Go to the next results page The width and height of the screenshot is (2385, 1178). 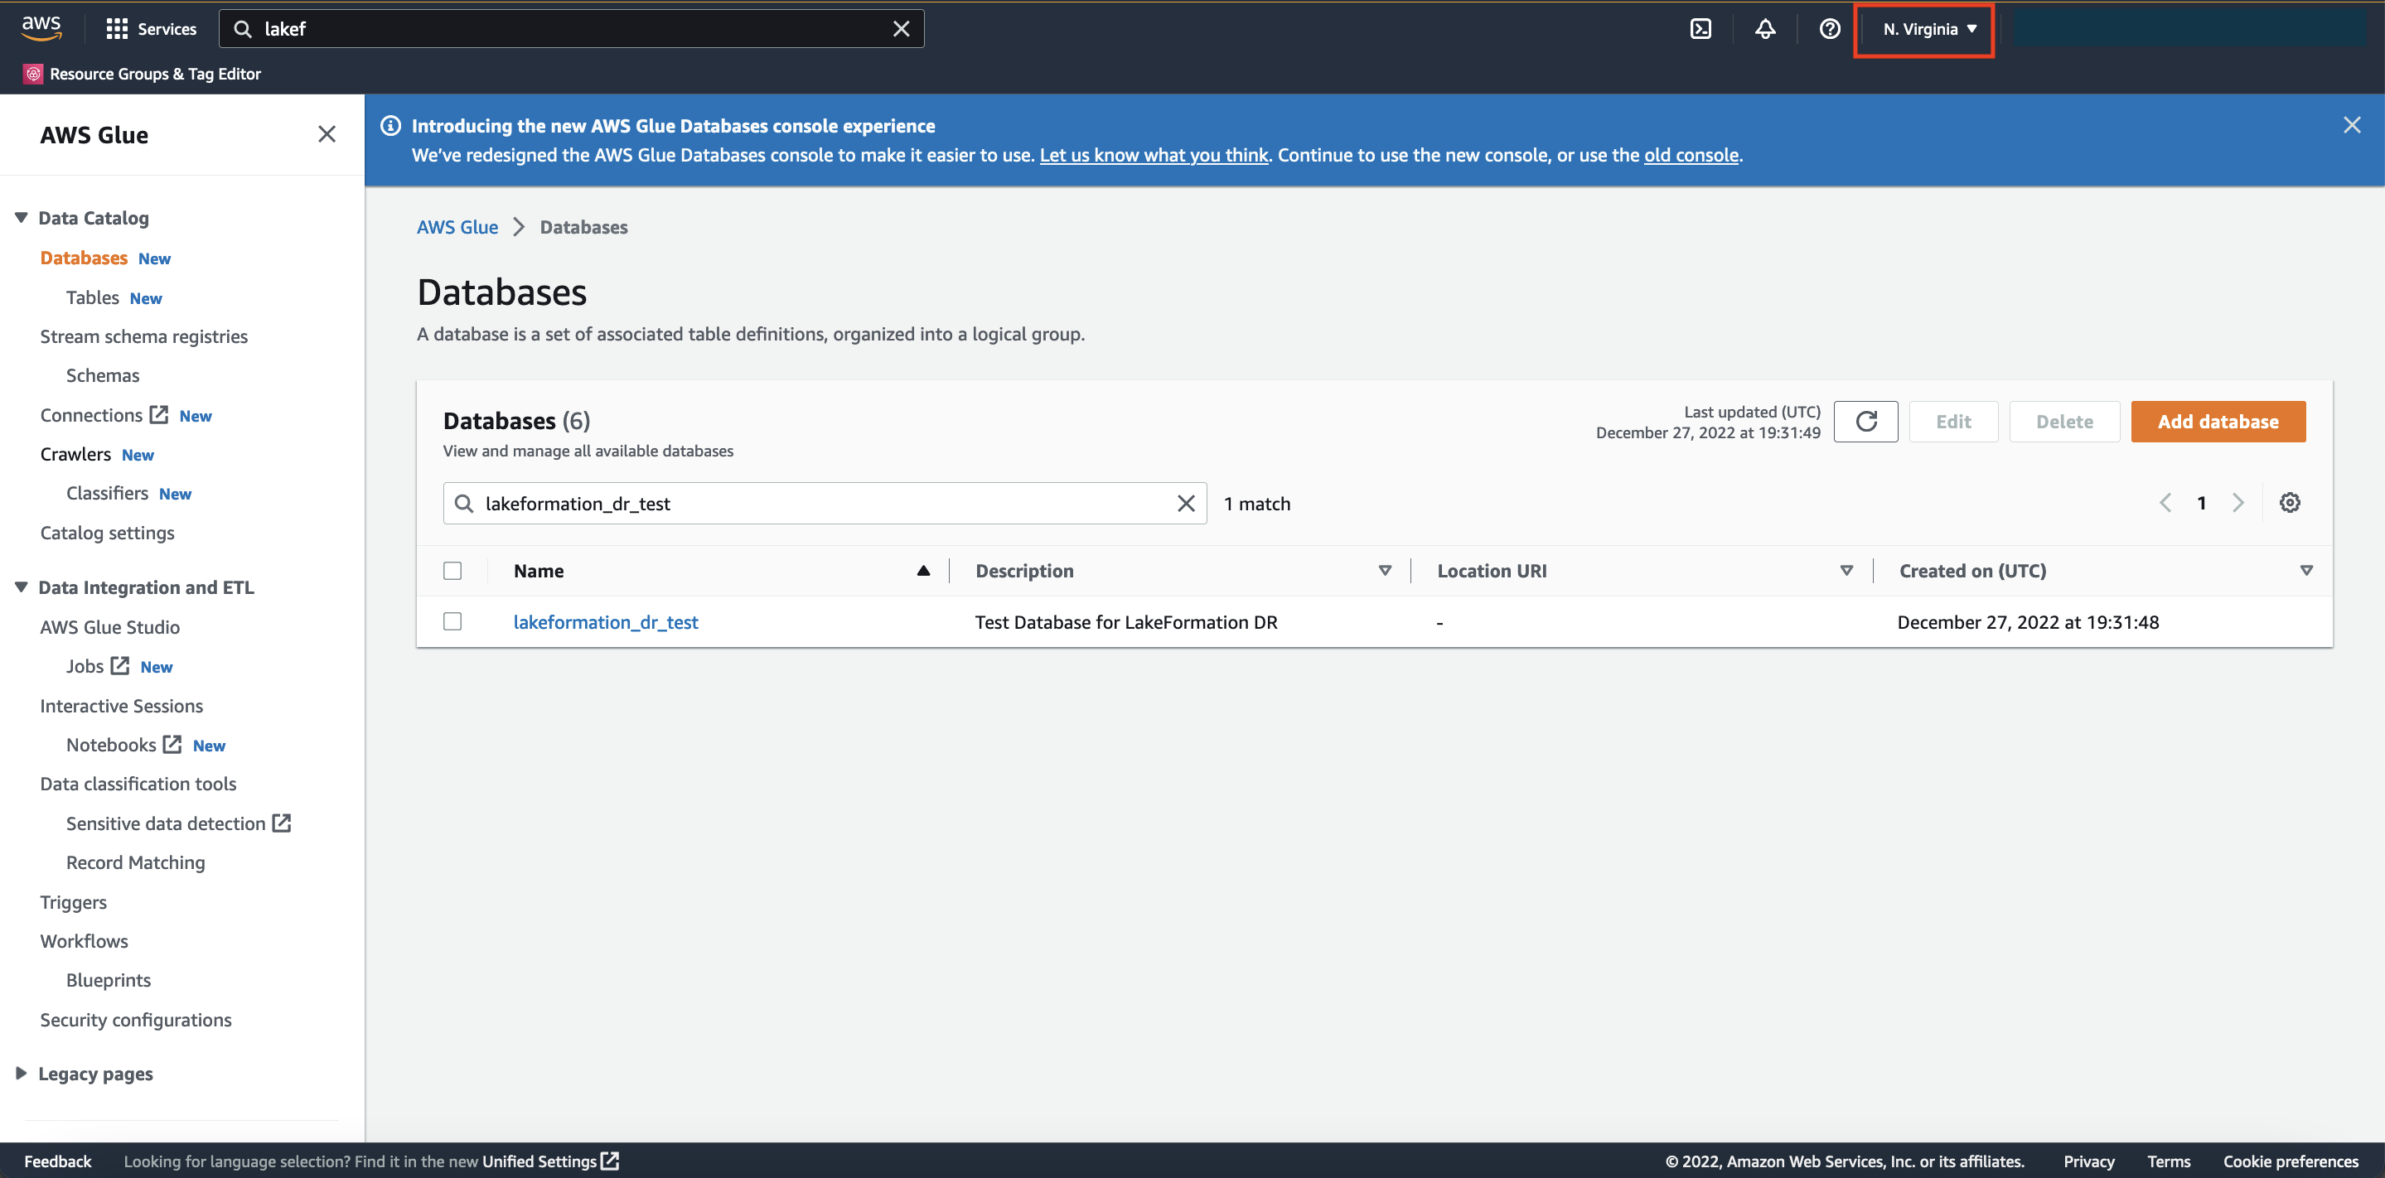pyautogui.click(x=2237, y=503)
